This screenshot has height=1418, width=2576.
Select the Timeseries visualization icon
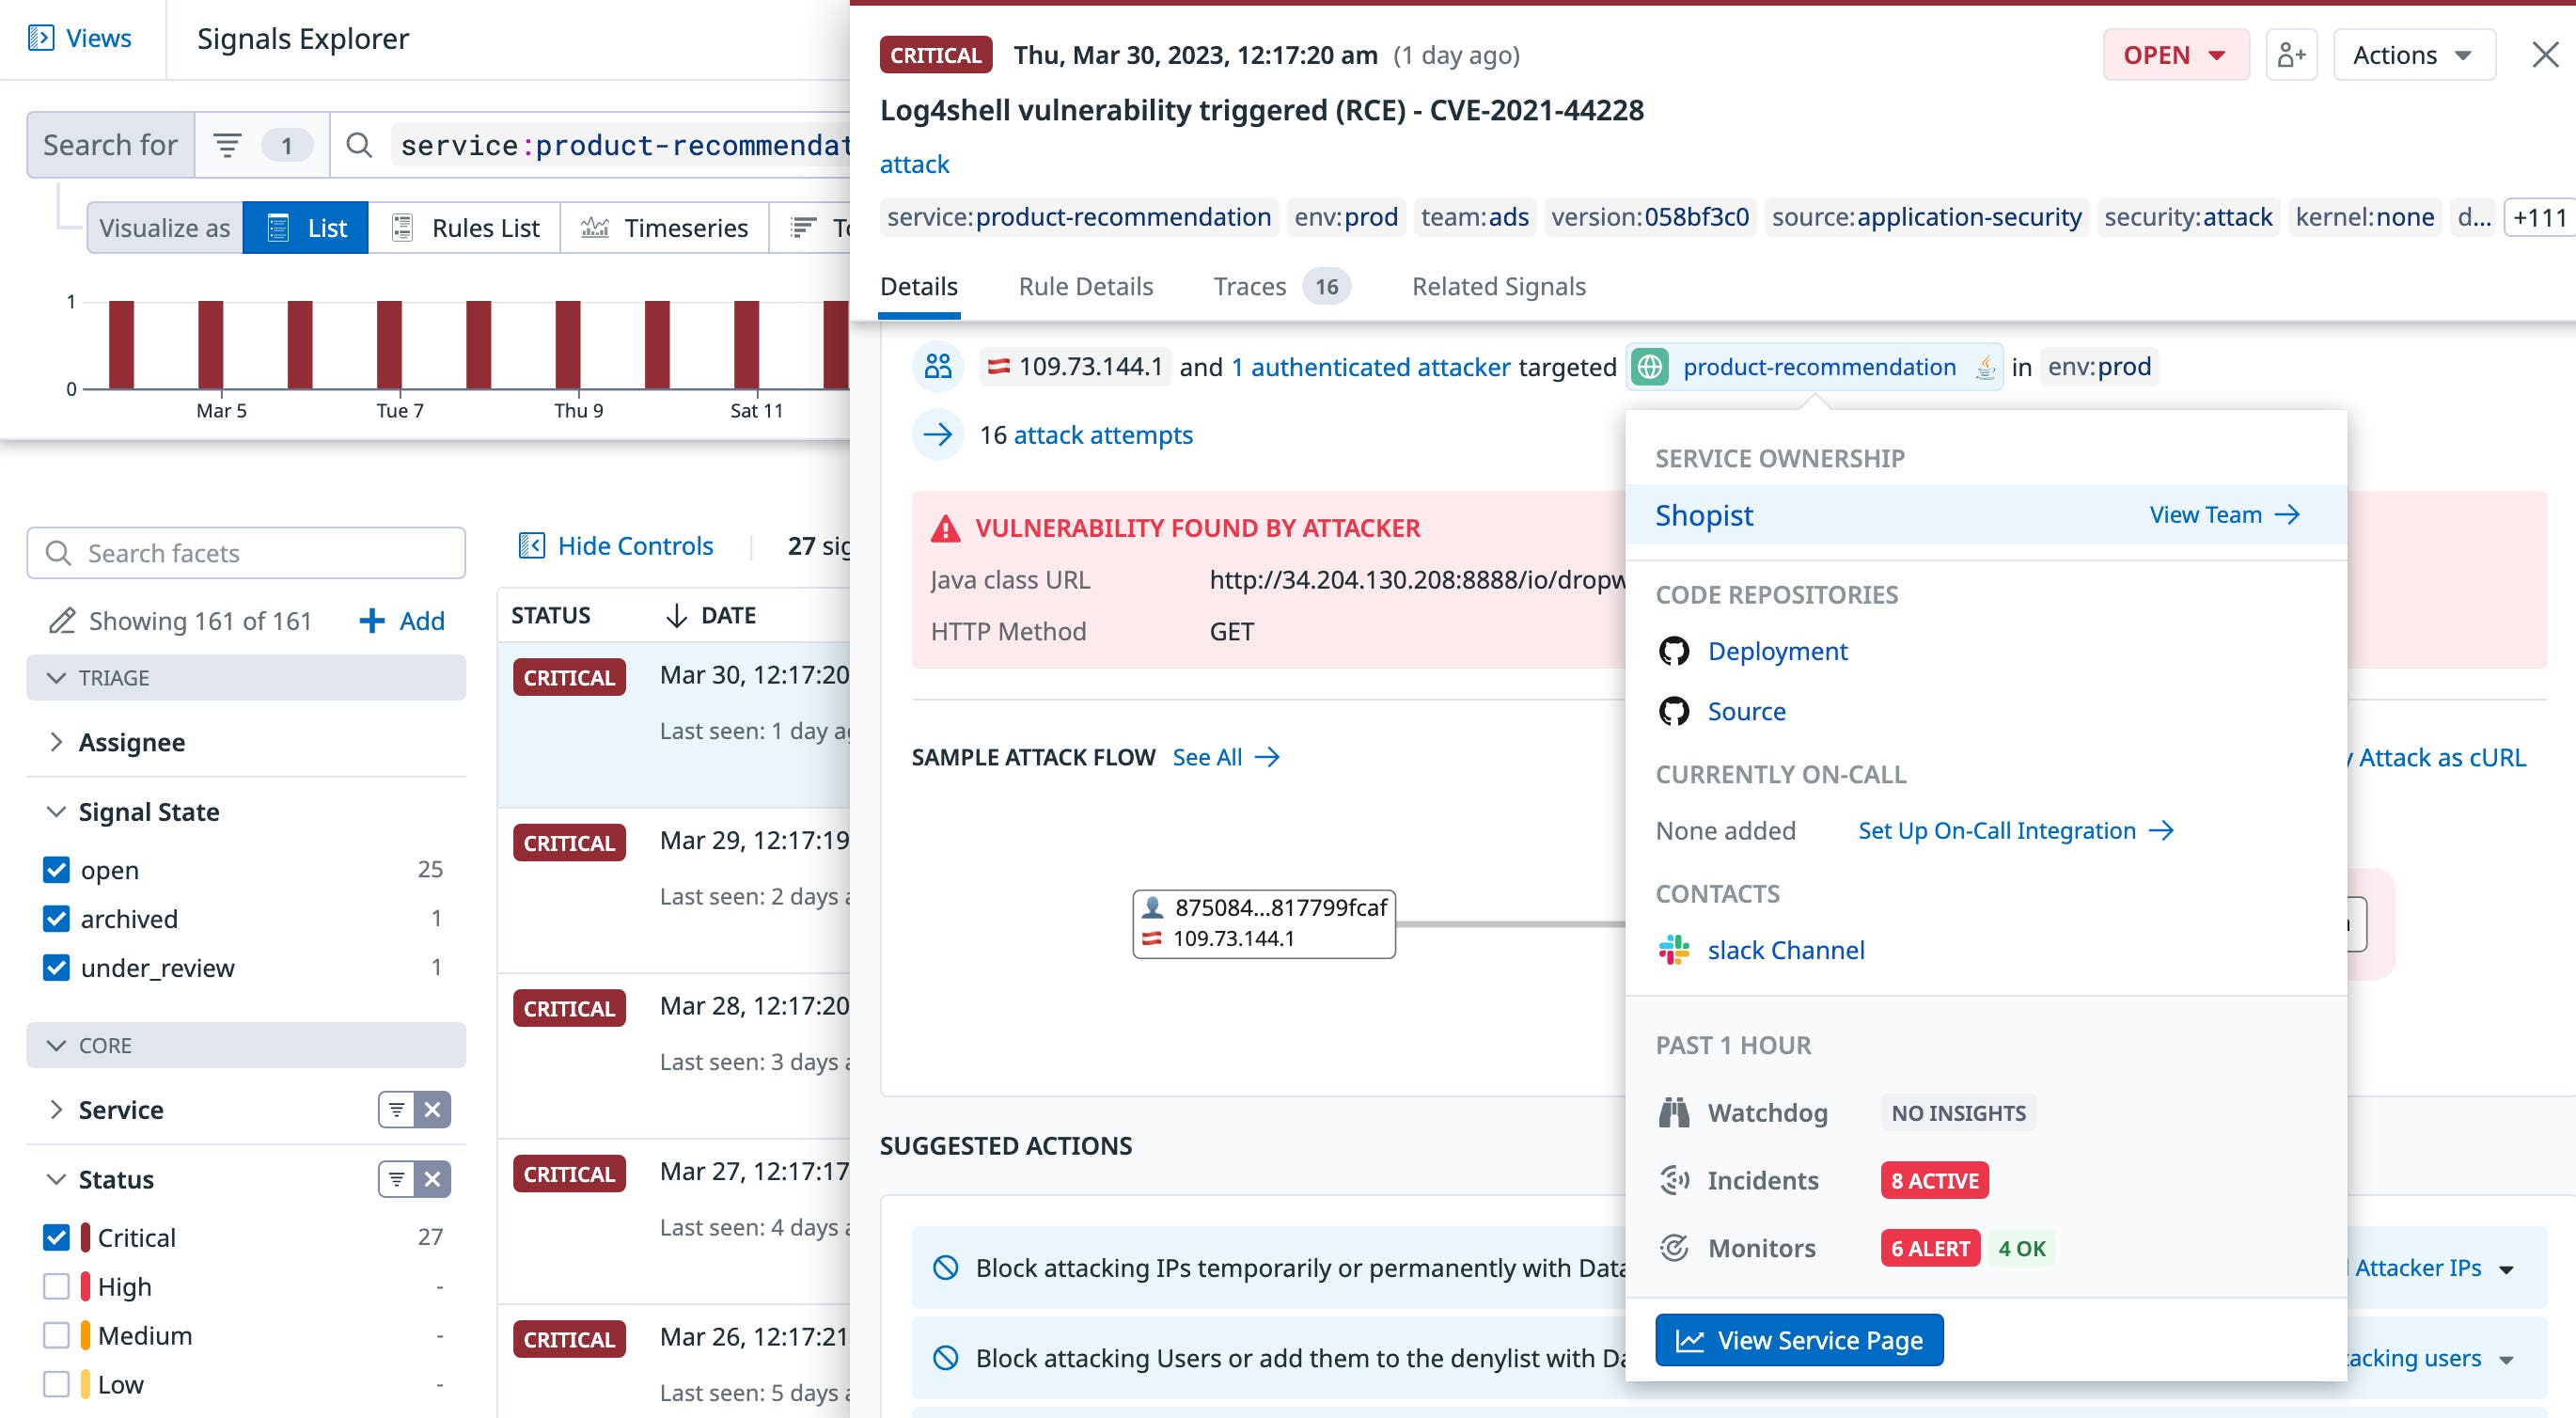594,227
